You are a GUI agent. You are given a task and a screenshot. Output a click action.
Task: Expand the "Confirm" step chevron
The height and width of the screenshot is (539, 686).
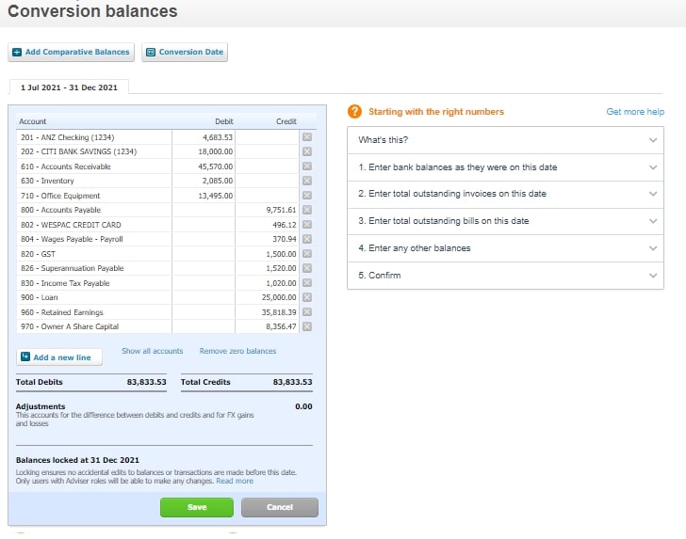[654, 276]
